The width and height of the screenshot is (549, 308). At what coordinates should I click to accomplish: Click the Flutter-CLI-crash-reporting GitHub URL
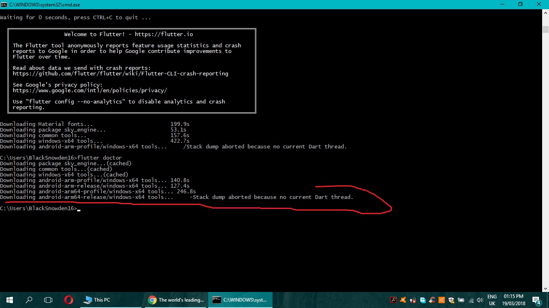click(121, 74)
